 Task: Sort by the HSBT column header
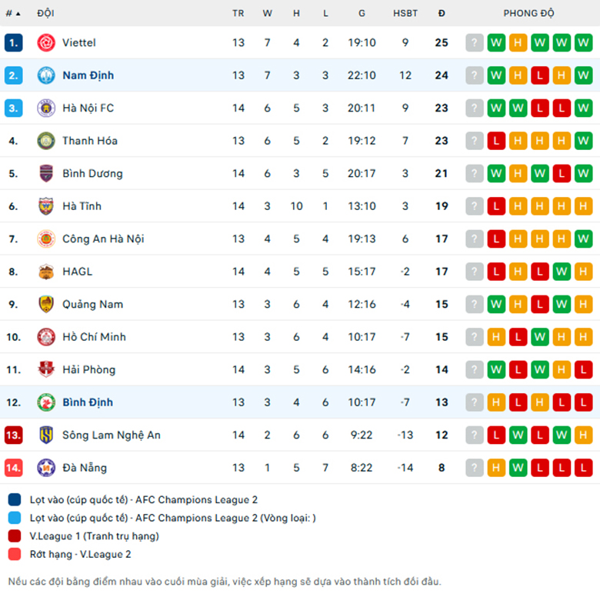point(405,13)
